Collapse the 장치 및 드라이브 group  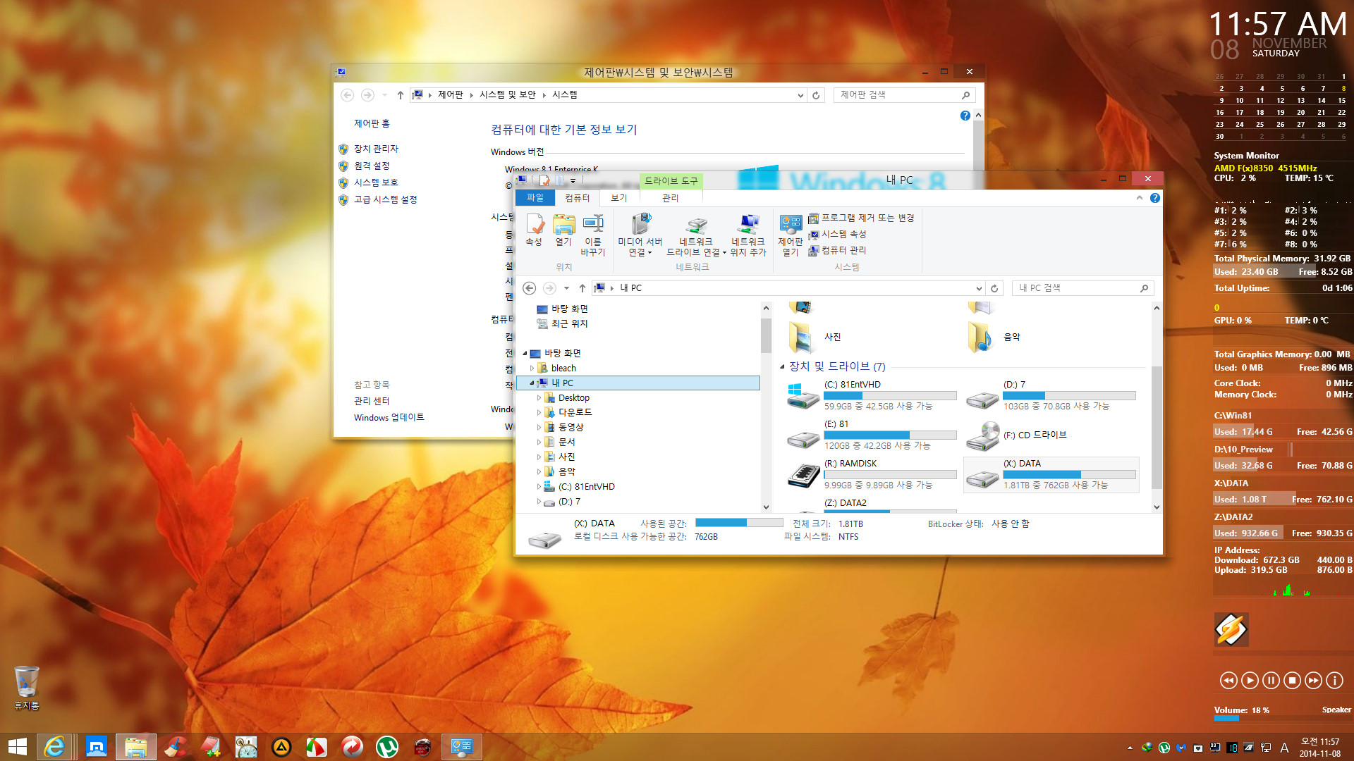(782, 366)
